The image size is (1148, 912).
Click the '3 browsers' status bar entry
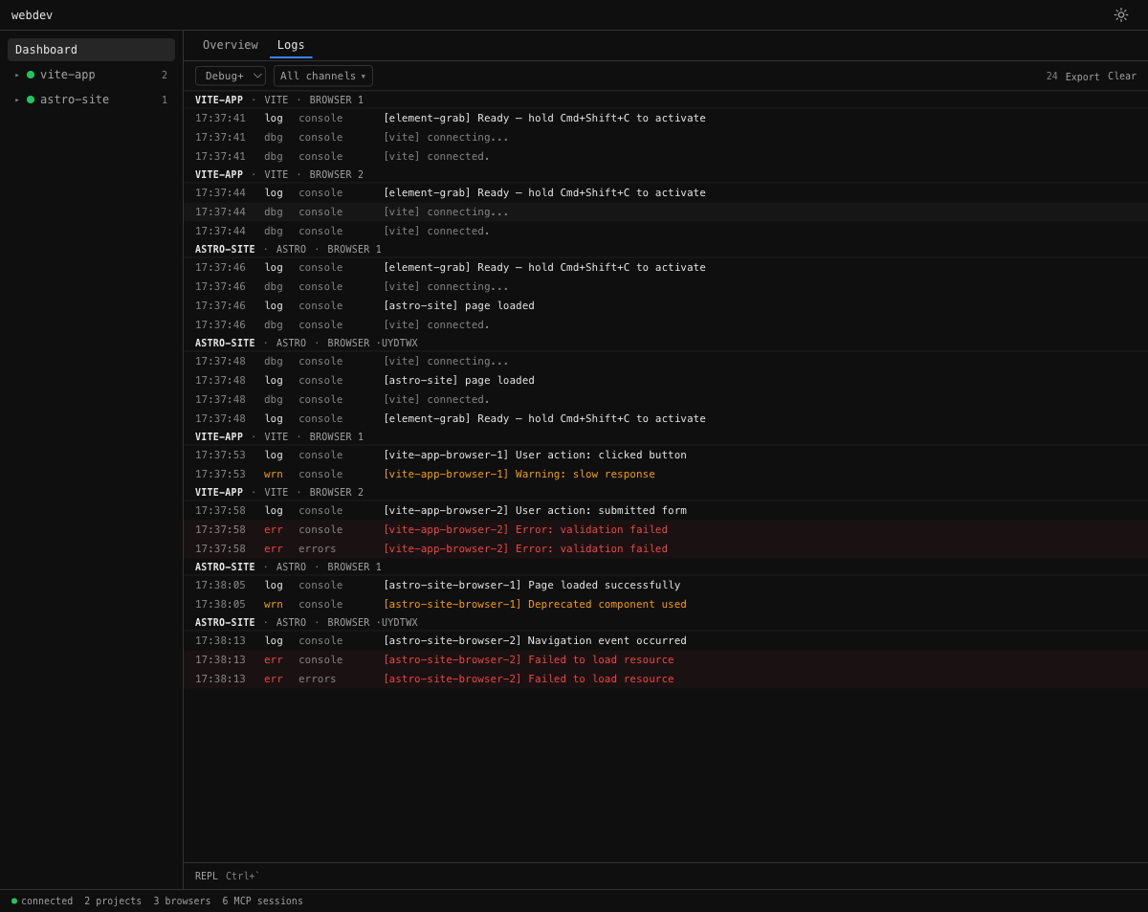tap(182, 901)
